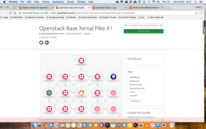Open the View menu
Image resolution: width=206 pixels, height=129 pixels.
tap(36, 2)
